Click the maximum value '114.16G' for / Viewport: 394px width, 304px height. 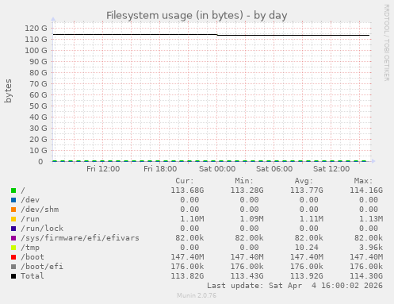pos(366,190)
